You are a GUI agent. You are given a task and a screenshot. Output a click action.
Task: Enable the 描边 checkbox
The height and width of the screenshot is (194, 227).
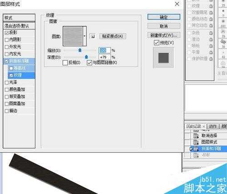(x=7, y=111)
